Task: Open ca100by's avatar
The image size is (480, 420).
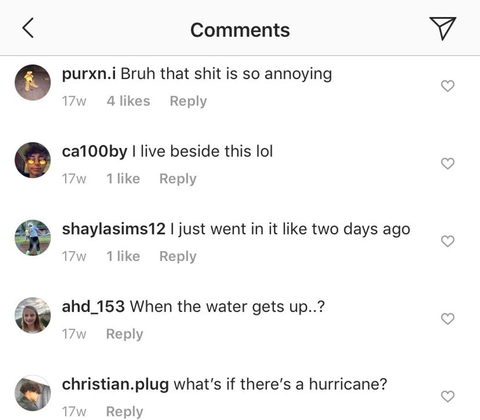Action: [x=33, y=160]
